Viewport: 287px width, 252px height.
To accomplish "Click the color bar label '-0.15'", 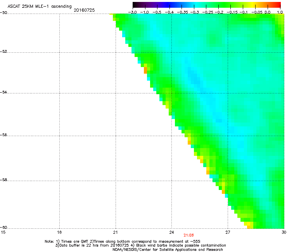I will (232, 12).
